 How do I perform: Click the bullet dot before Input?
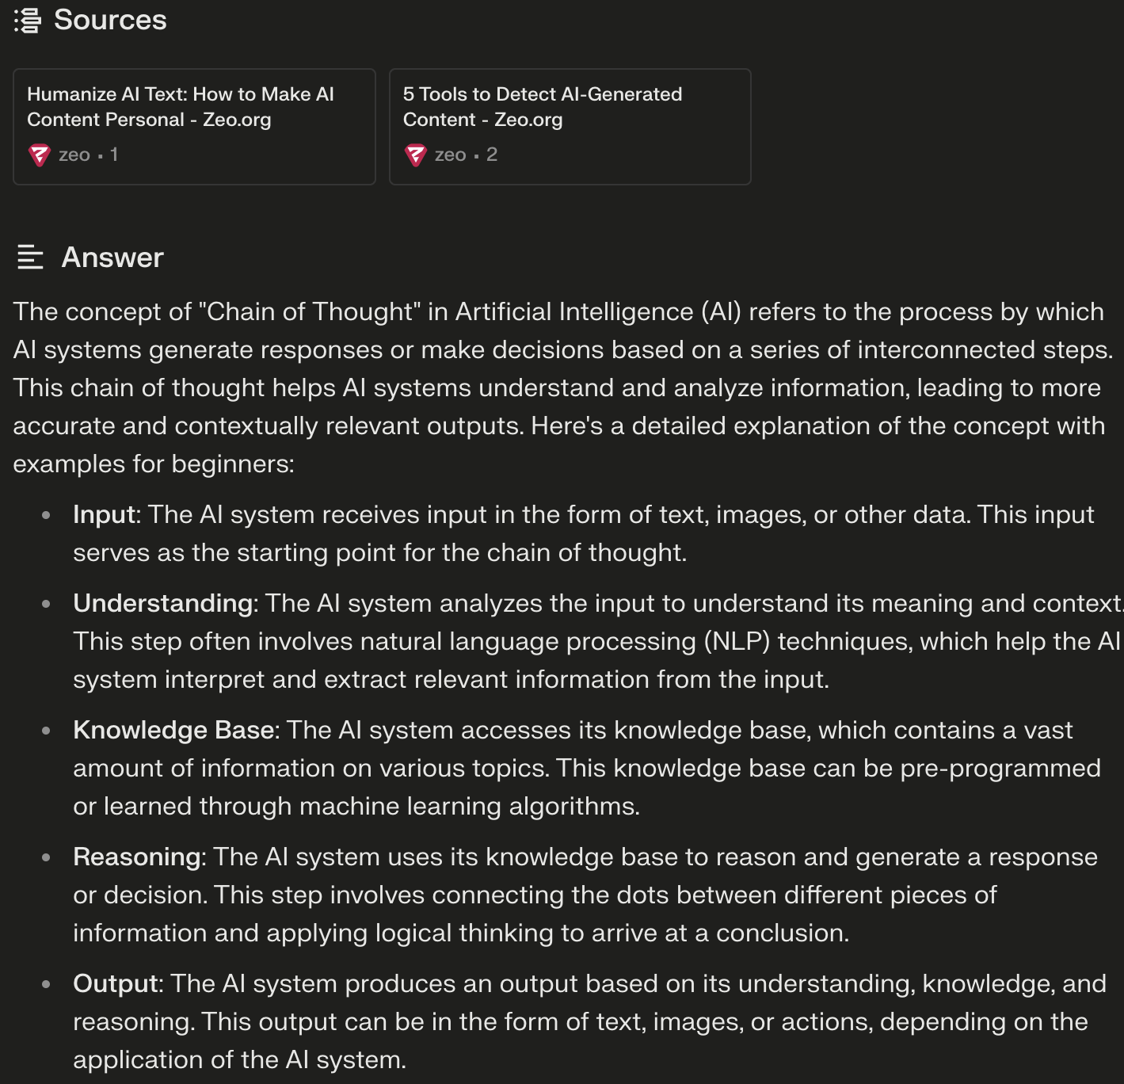(46, 515)
